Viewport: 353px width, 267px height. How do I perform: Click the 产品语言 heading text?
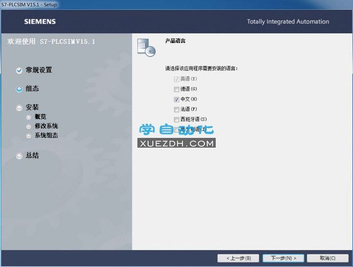pos(176,41)
